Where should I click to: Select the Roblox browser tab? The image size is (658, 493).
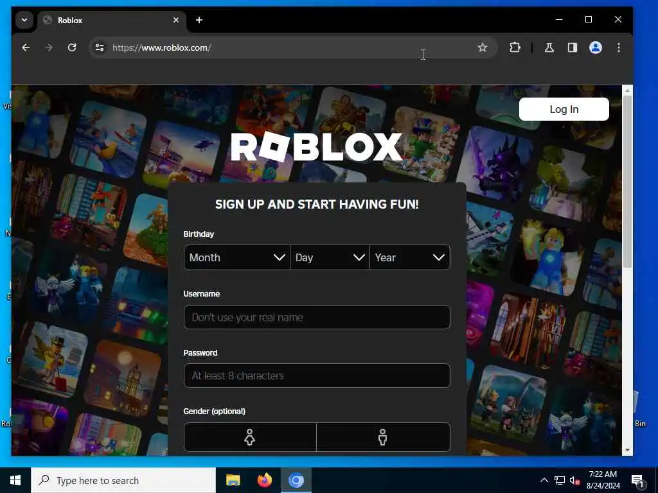pos(112,20)
